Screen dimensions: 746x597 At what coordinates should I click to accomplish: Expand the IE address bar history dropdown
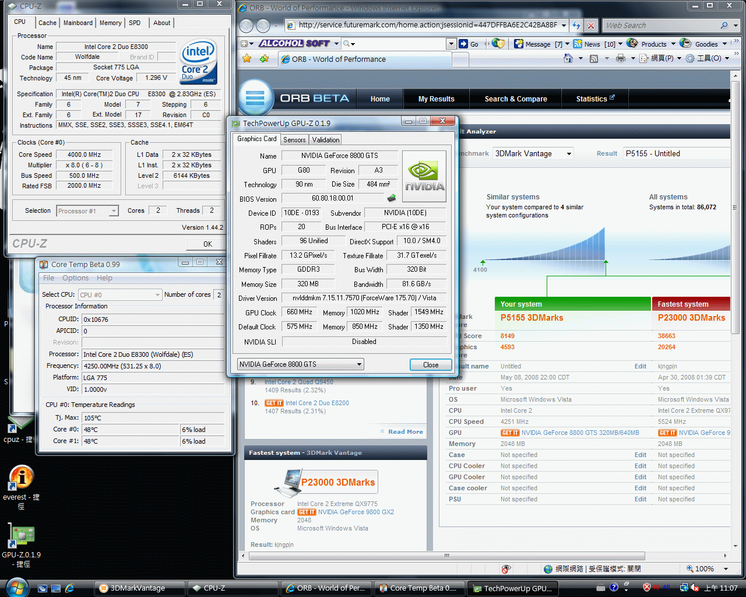(564, 26)
